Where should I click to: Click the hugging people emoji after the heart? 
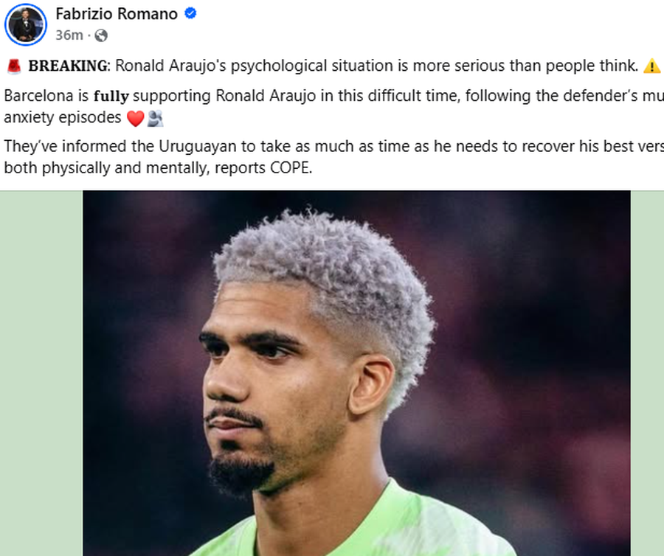click(x=155, y=119)
